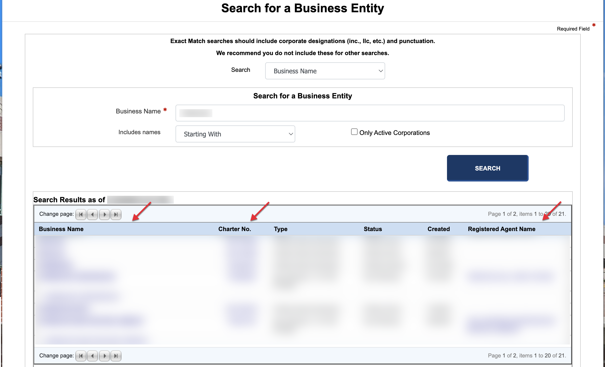Click the SEARCH button

[487, 168]
